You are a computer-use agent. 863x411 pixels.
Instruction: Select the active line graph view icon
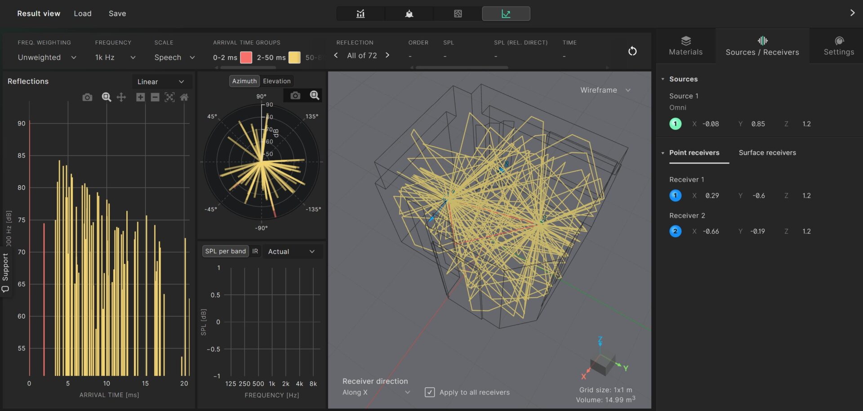pyautogui.click(x=506, y=13)
